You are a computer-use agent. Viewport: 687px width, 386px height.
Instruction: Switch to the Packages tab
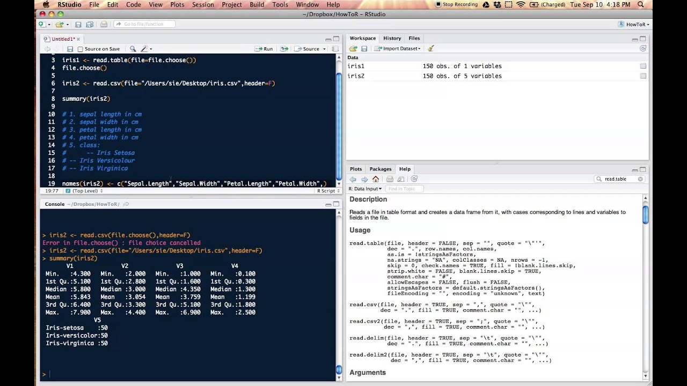[x=381, y=169]
